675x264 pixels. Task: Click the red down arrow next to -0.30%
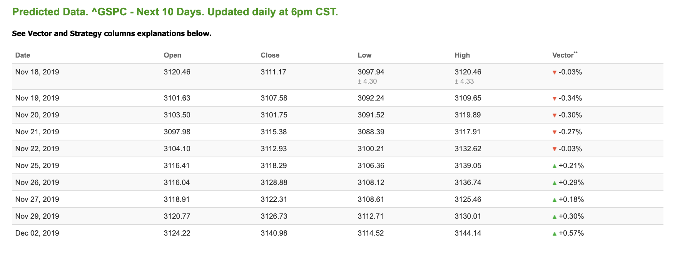click(554, 115)
